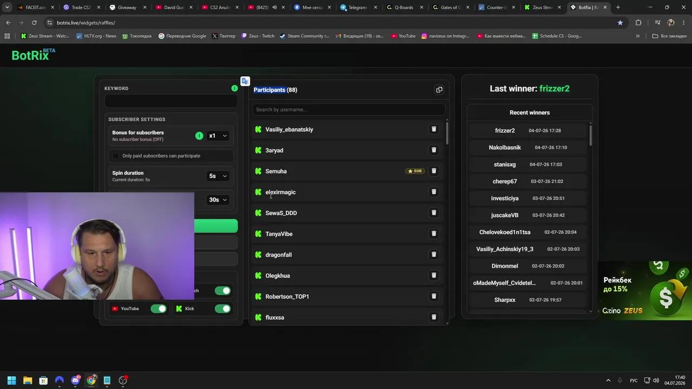Click the participants list scrollbar
Screen dimensions: 692x389
[x=447, y=132]
